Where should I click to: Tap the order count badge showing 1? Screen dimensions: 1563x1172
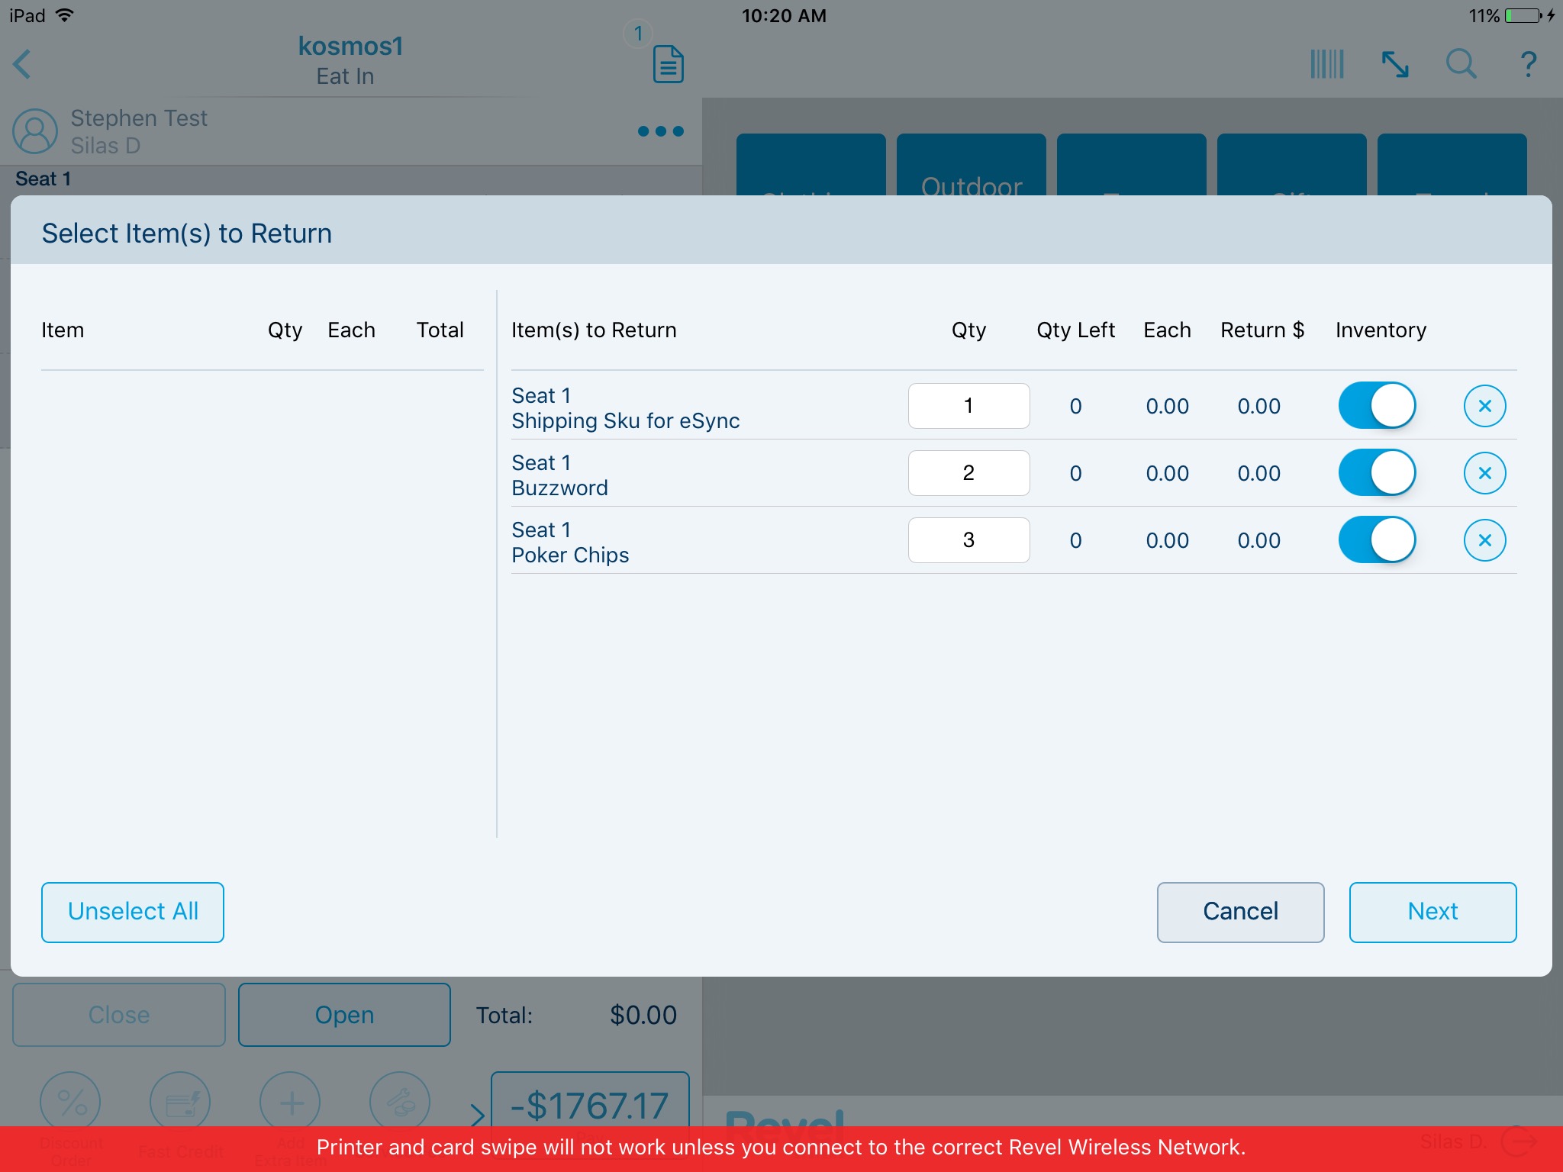click(x=638, y=34)
